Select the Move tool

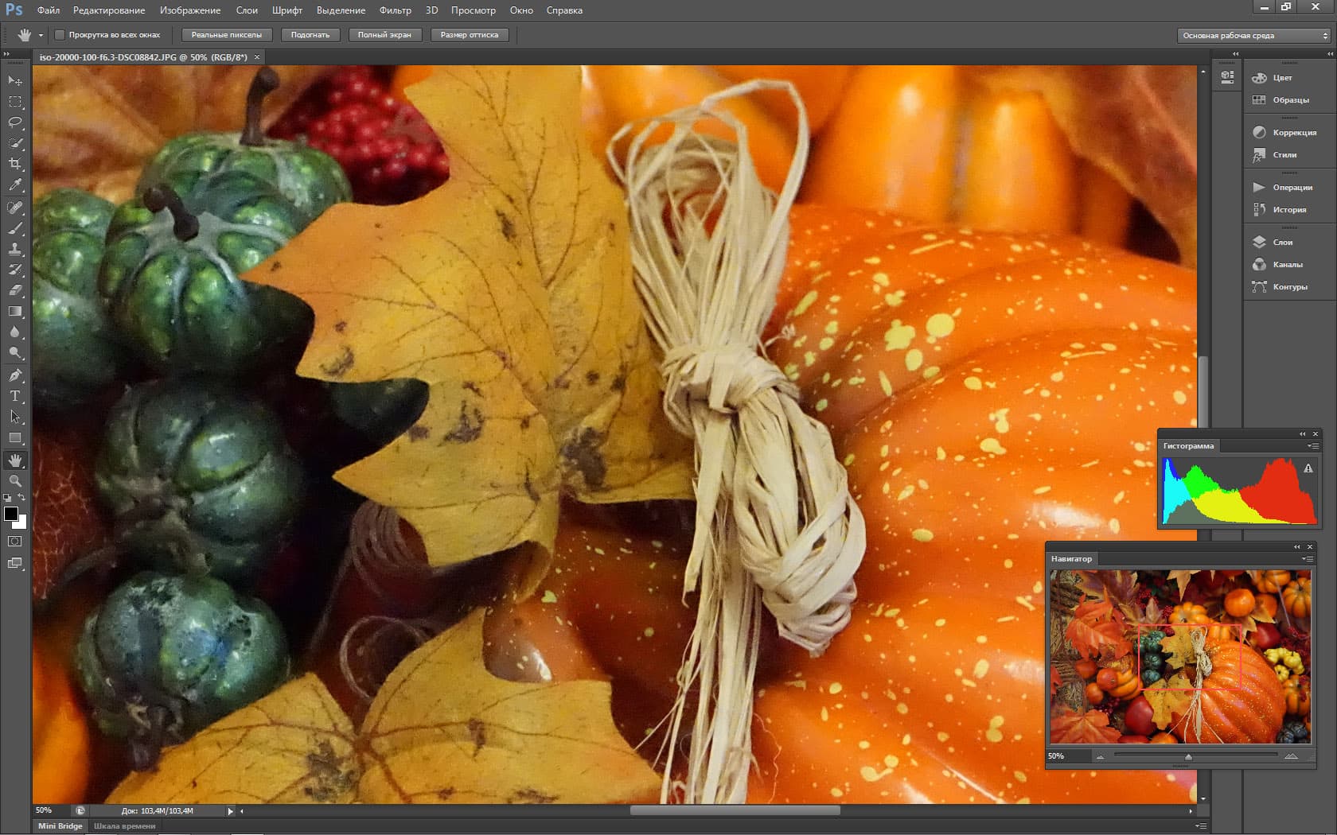point(15,80)
